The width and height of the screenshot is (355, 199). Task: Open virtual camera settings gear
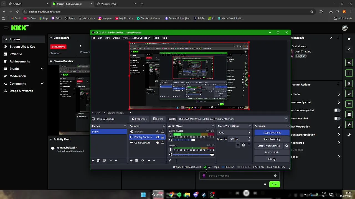tap(286, 146)
